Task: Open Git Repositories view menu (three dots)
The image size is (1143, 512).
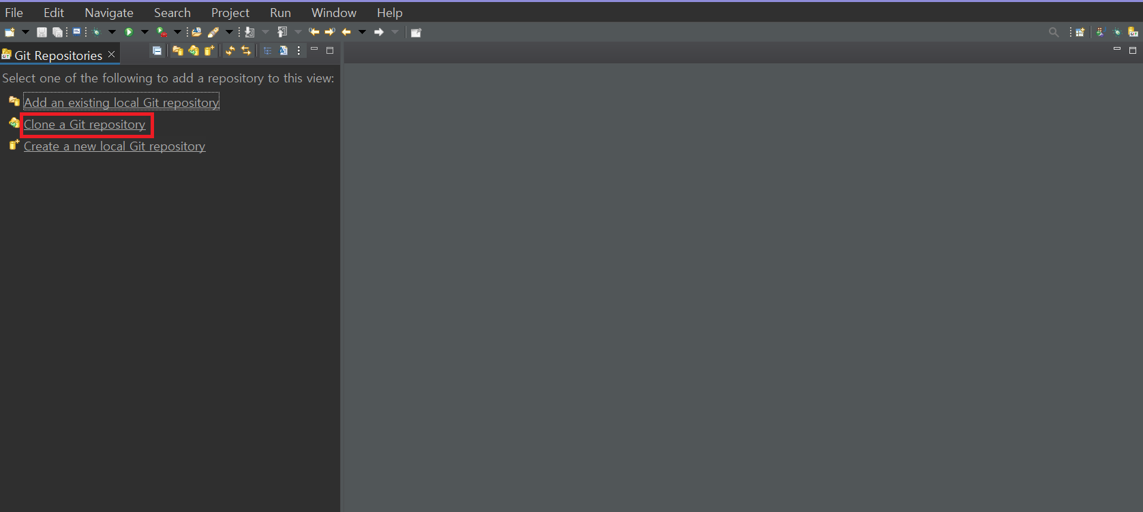Action: pos(299,50)
